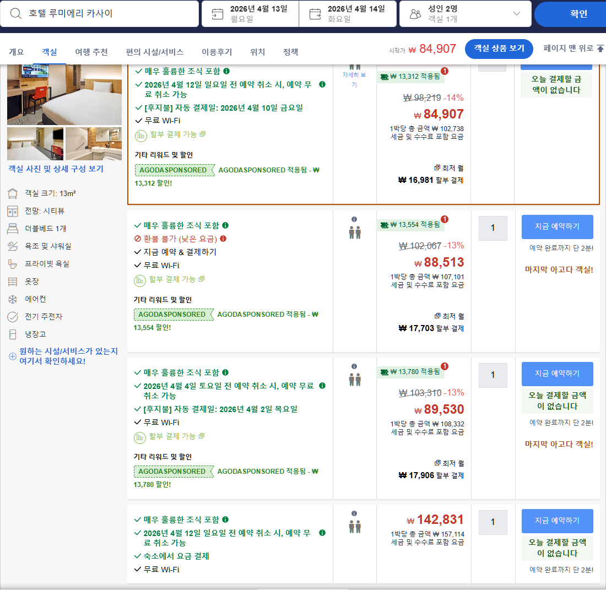This screenshot has height=590, width=606.
Task: Click 지금 예약하기 for the 89,530 offer
Action: coord(557,374)
